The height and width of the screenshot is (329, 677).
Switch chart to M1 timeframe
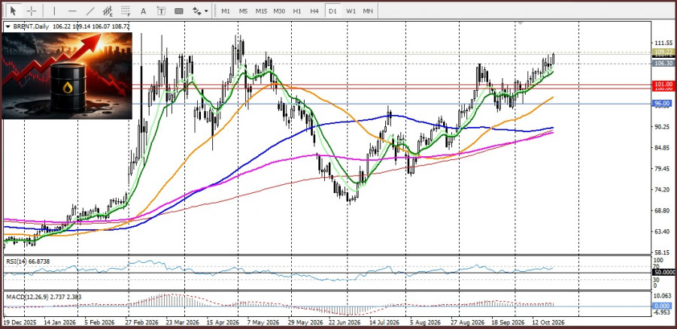pyautogui.click(x=226, y=11)
